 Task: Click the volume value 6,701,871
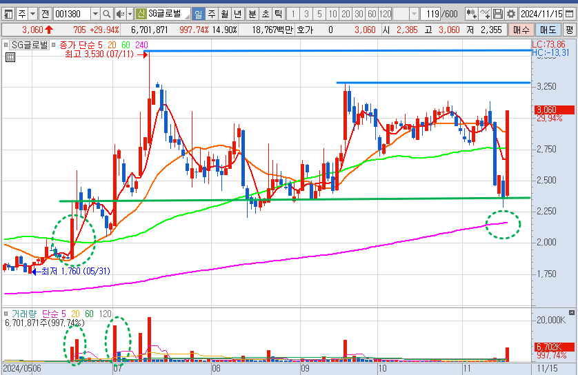click(149, 30)
